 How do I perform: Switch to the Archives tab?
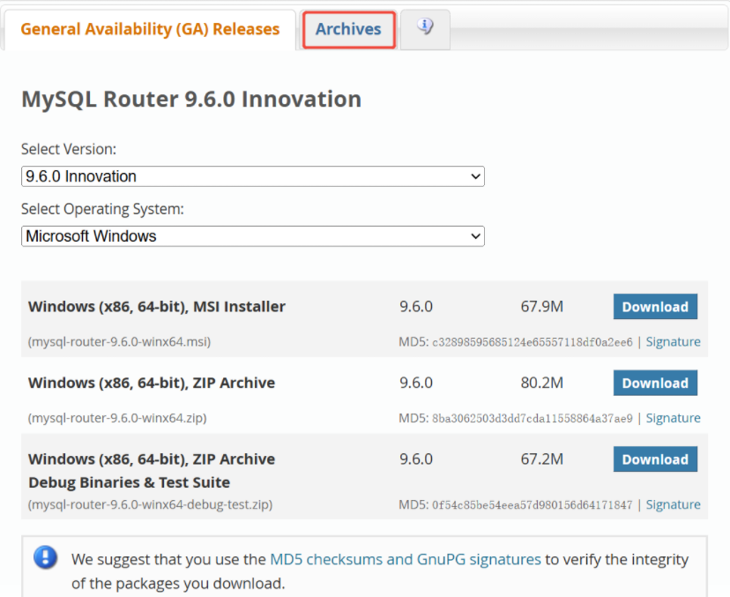click(348, 29)
